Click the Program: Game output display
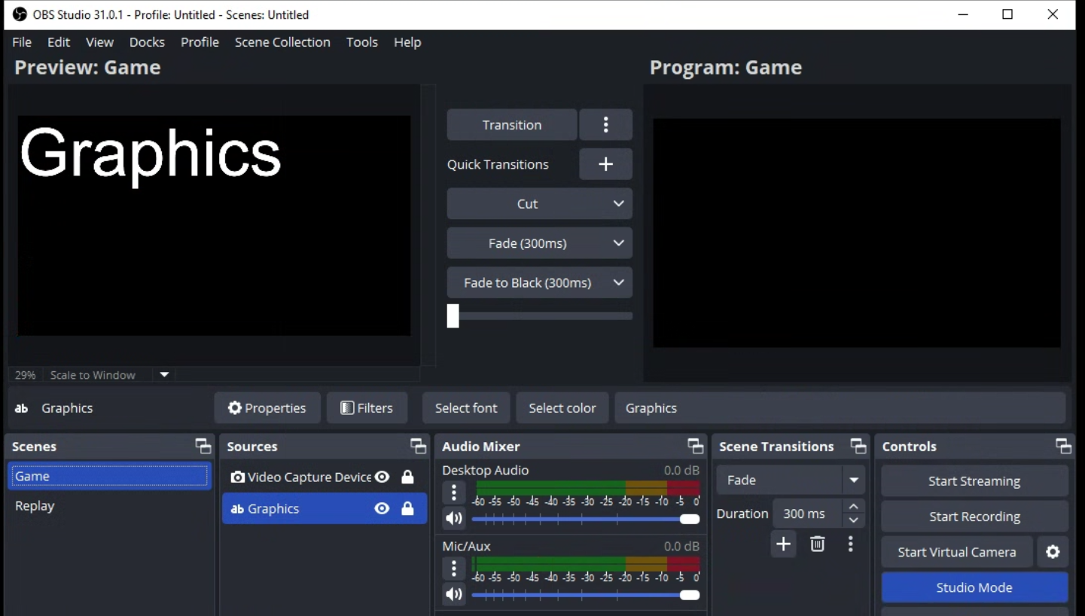Viewport: 1085px width, 616px height. point(856,233)
